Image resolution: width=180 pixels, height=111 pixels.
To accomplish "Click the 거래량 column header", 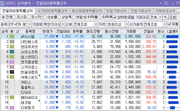I will [131, 31].
